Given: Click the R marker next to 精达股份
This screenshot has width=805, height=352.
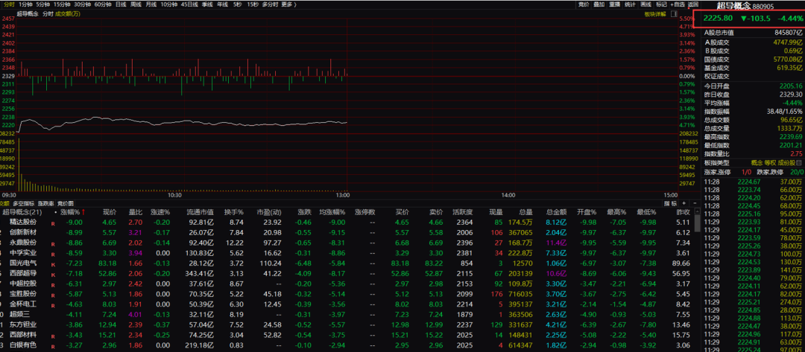Looking at the screenshot, I should click(53, 223).
